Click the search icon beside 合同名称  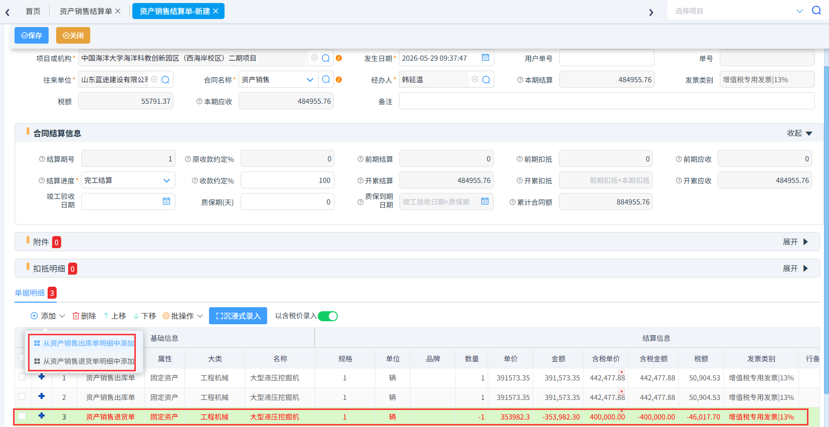coord(326,80)
